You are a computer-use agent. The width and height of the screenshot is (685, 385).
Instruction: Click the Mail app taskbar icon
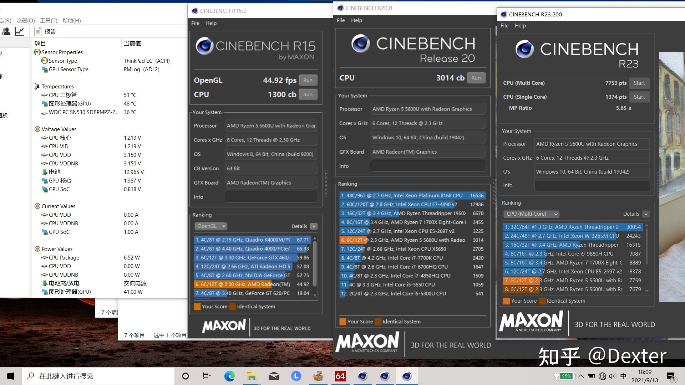pyautogui.click(x=274, y=376)
